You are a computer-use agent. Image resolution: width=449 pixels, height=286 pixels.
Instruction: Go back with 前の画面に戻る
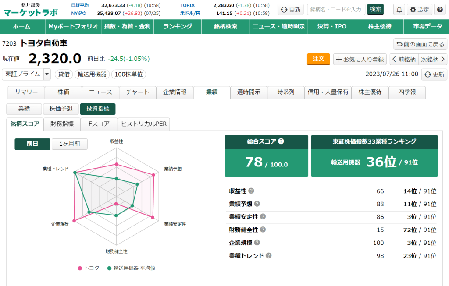coord(420,44)
